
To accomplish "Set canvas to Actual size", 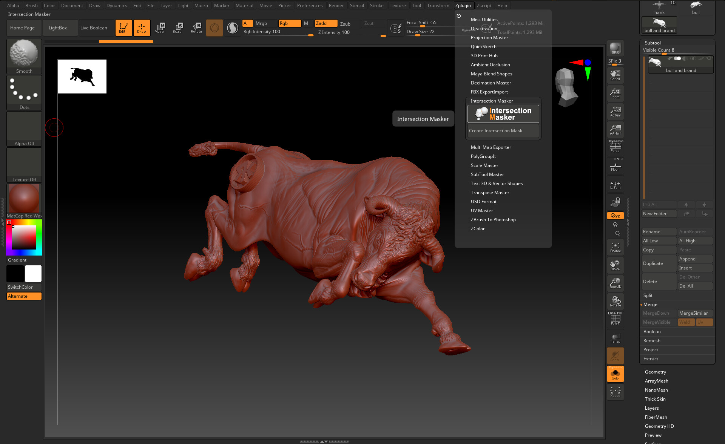I will click(x=615, y=111).
